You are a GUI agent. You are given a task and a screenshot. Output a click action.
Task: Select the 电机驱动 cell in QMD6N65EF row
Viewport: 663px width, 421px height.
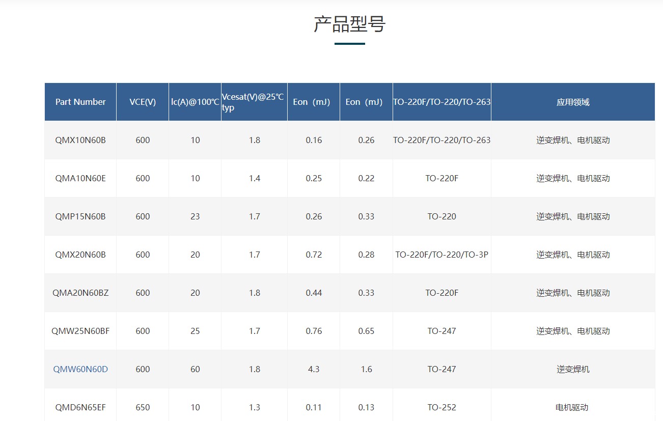tap(572, 407)
